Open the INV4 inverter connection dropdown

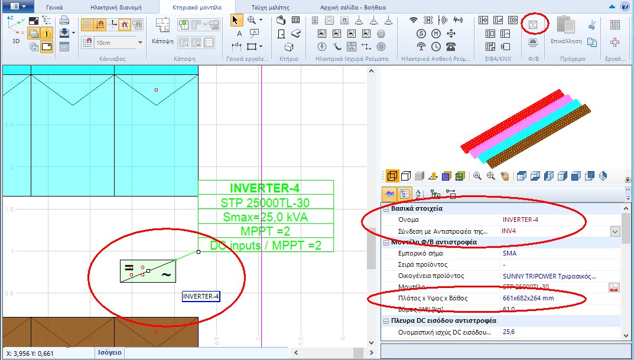pyautogui.click(x=615, y=231)
